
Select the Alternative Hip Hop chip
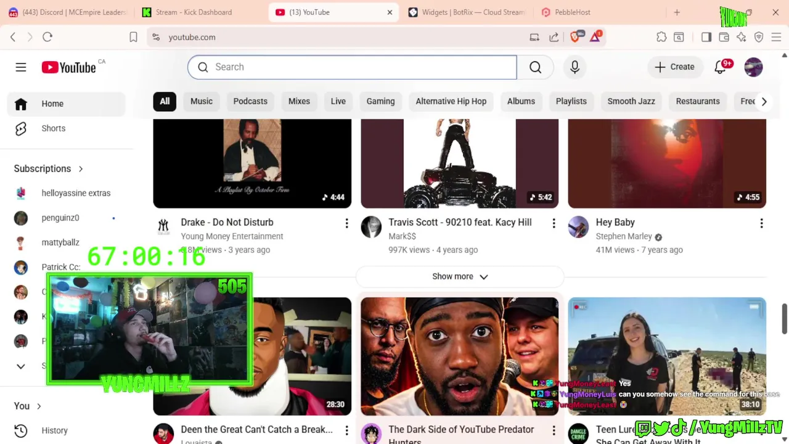[x=451, y=101]
